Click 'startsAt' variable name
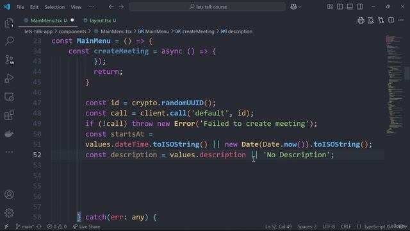The height and width of the screenshot is (231, 410). pyautogui.click(x=127, y=134)
